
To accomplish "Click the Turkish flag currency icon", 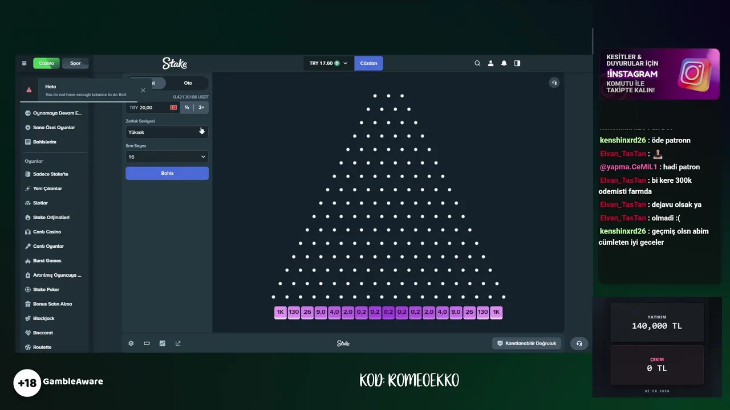I will point(173,108).
